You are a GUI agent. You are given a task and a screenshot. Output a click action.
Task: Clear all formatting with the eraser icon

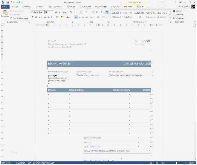tap(71, 12)
